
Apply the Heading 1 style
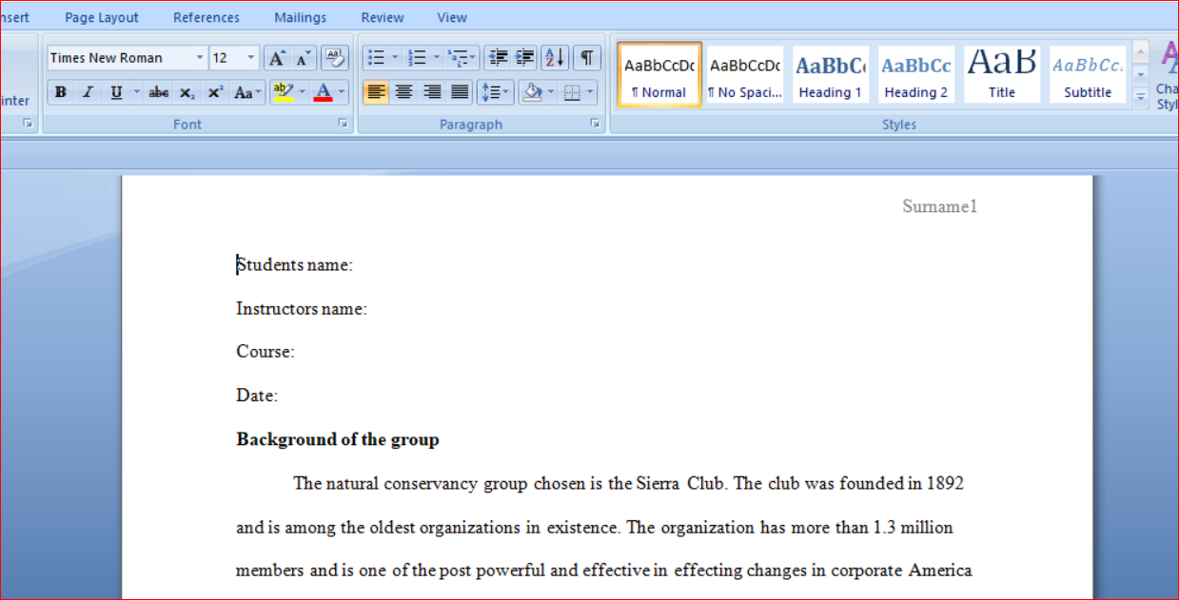[x=830, y=74]
